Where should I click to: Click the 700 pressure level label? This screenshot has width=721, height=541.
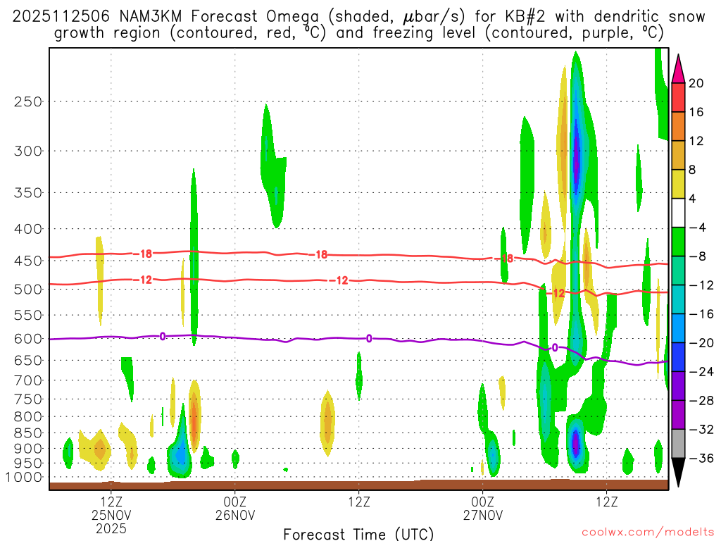coord(28,380)
